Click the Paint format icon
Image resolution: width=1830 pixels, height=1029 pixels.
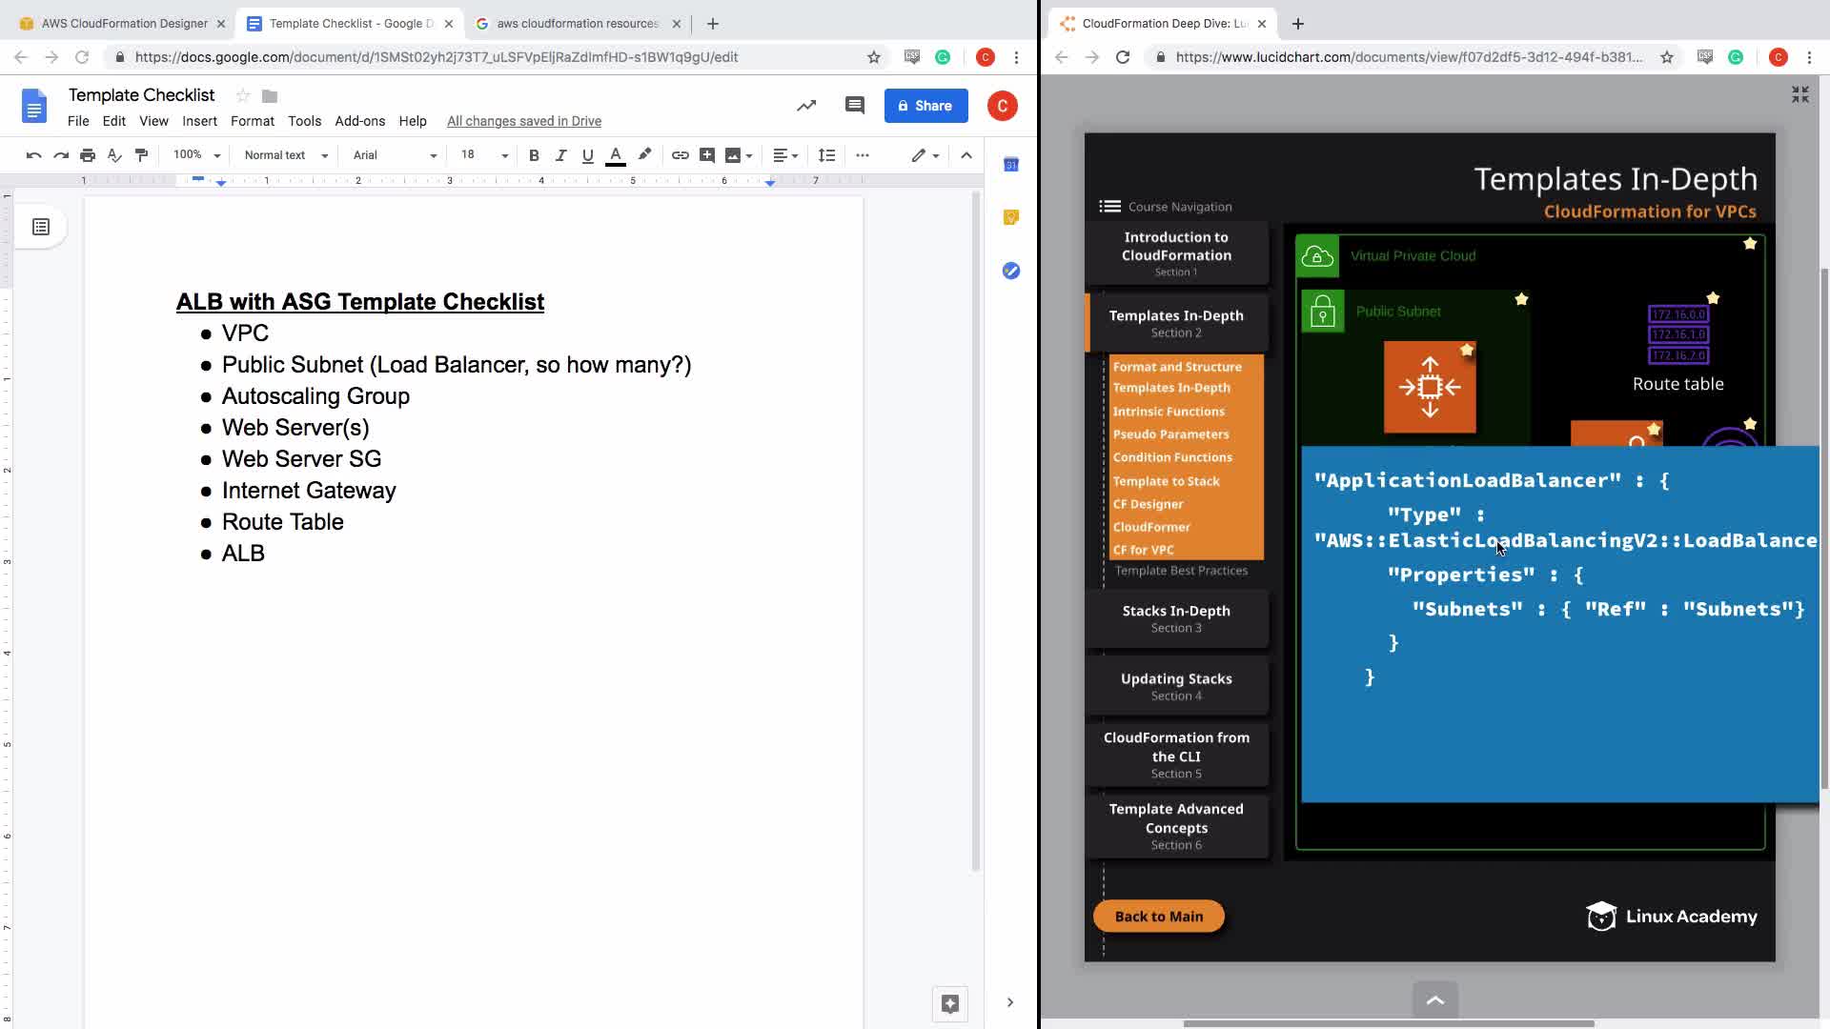[x=141, y=155]
